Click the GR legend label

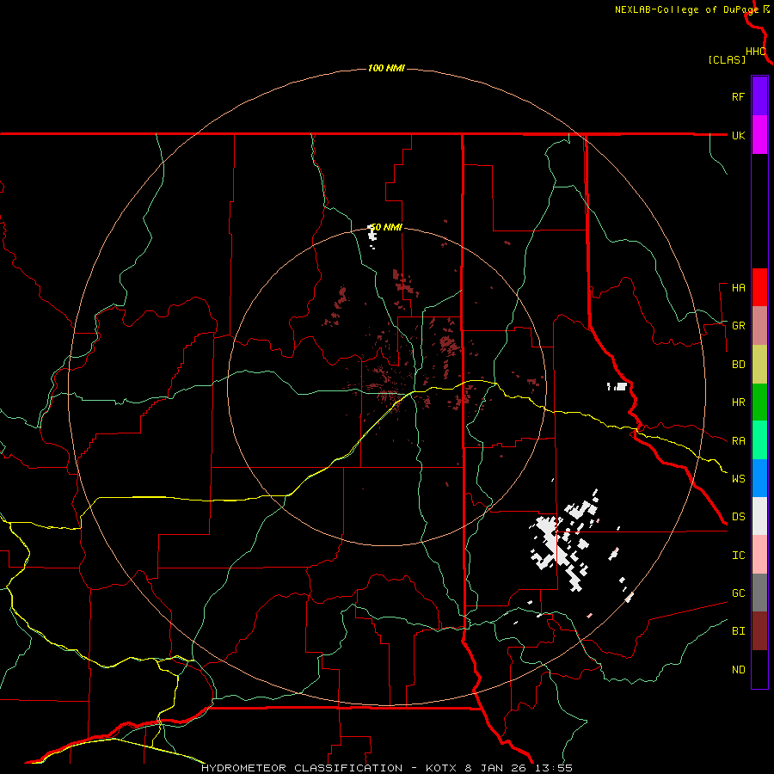(738, 326)
